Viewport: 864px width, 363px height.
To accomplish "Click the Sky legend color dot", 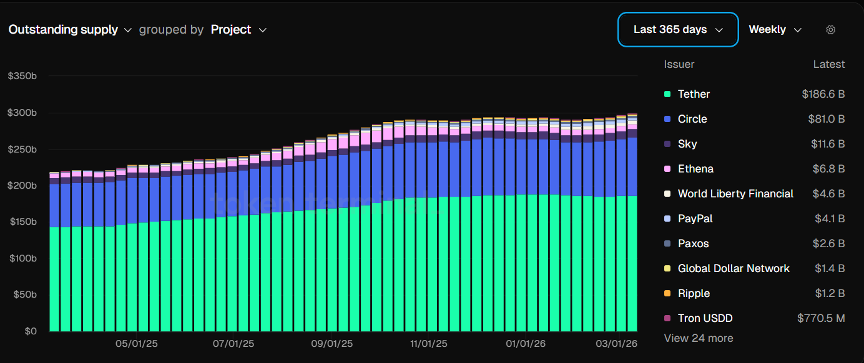I will [667, 144].
